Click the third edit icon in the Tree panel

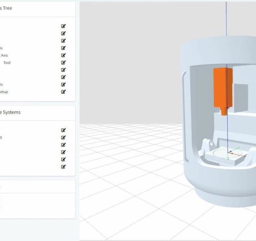click(x=64, y=41)
